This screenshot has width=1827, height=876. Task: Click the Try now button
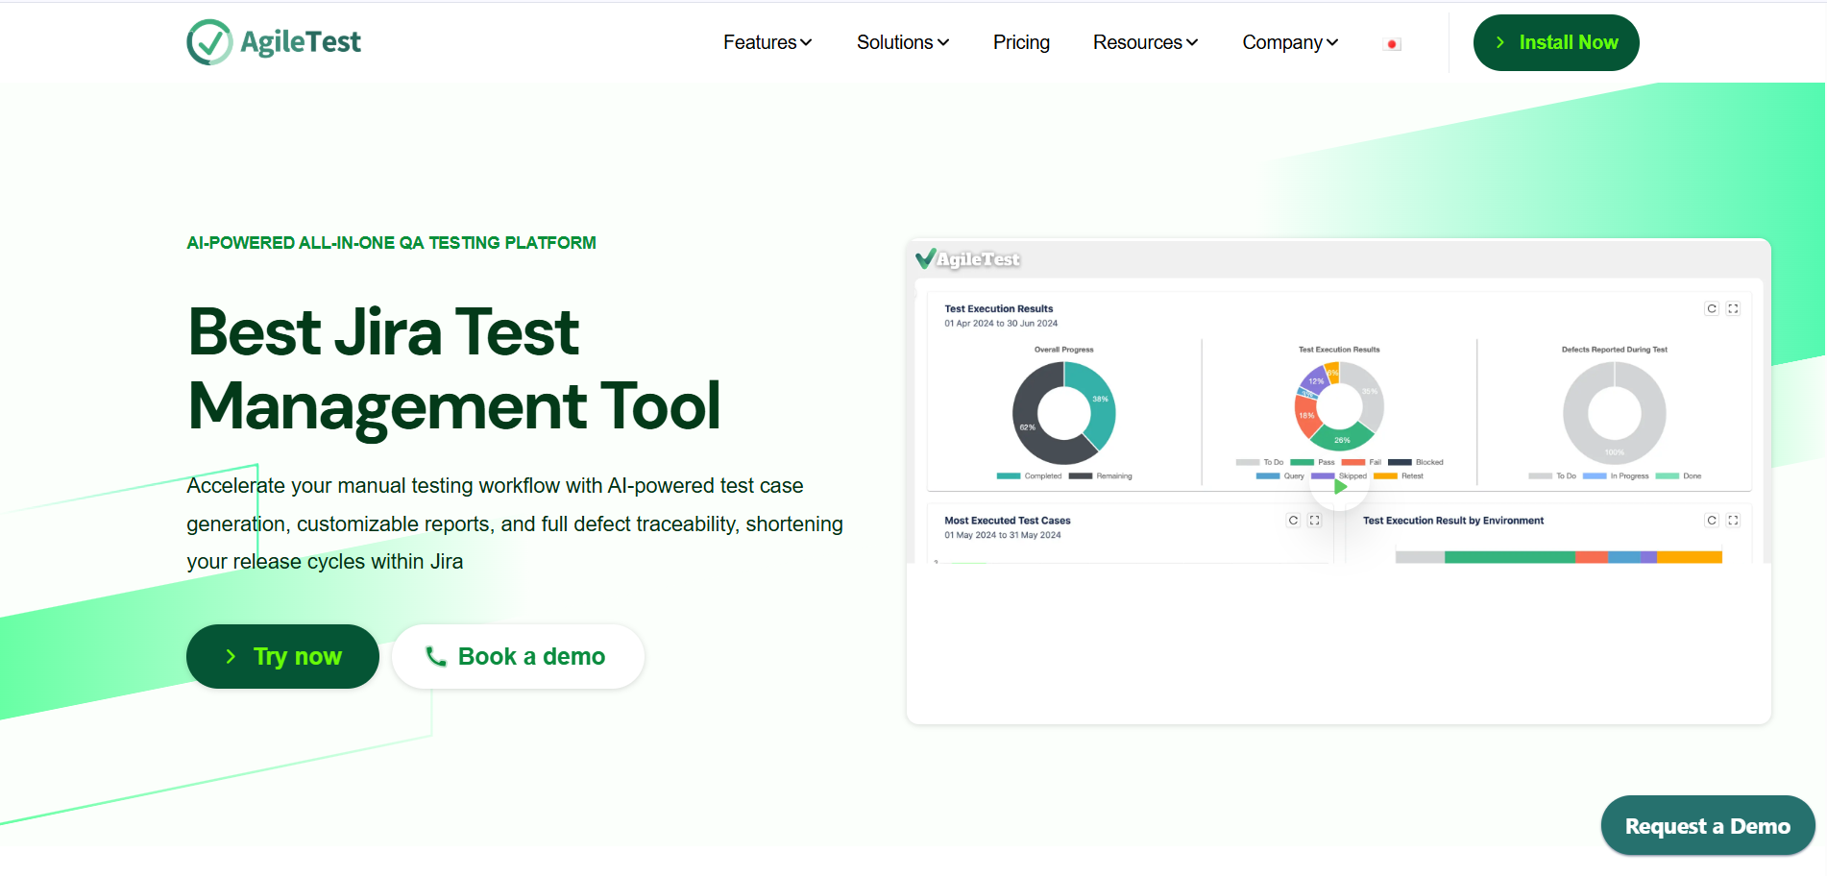pyautogui.click(x=282, y=656)
